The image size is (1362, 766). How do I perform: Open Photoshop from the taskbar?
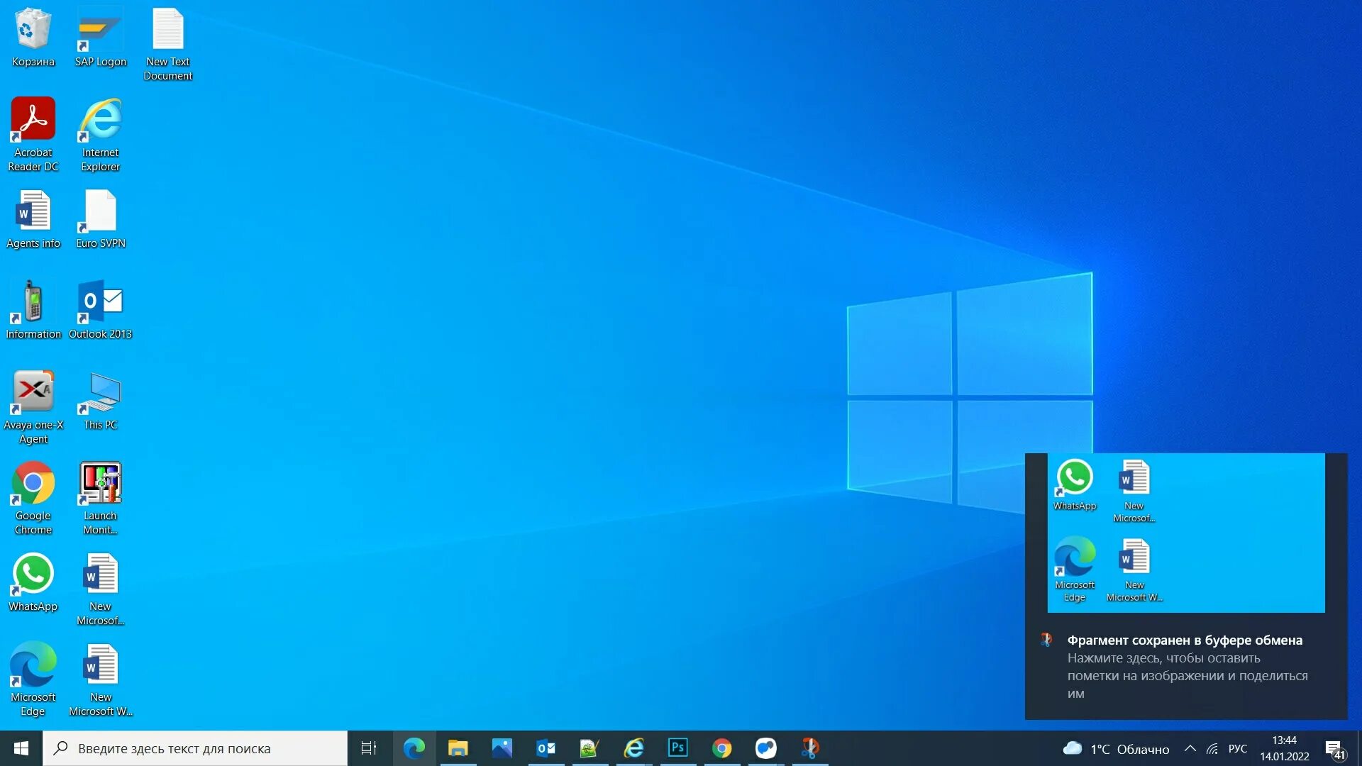pos(677,748)
